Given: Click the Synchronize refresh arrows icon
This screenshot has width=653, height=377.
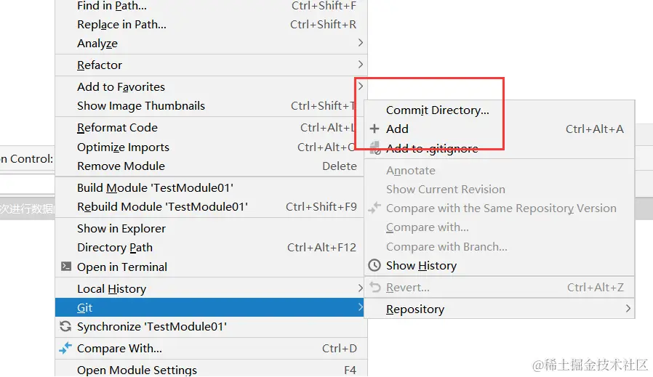Looking at the screenshot, I should [65, 326].
